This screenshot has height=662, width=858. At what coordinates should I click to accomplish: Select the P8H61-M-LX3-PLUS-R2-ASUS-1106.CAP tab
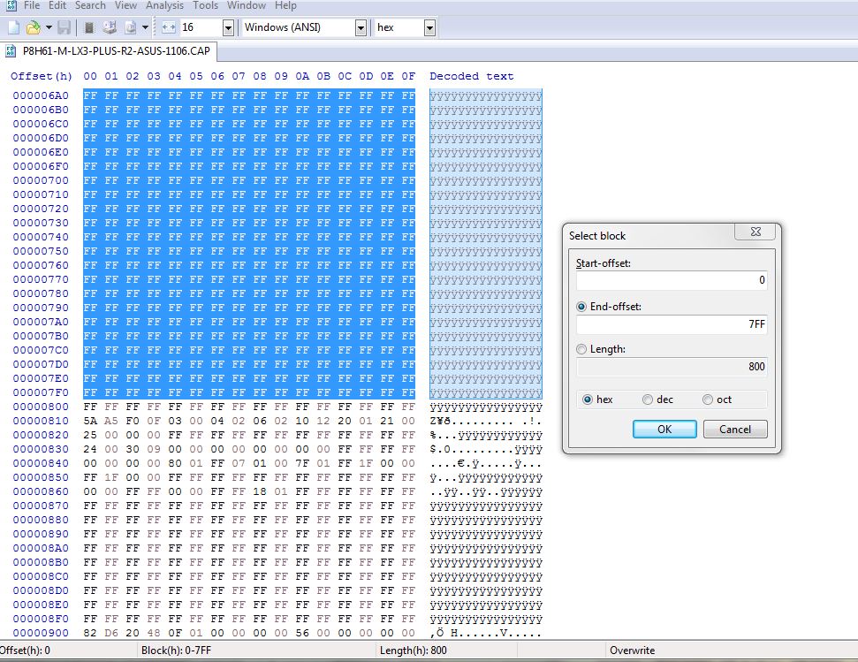point(109,51)
